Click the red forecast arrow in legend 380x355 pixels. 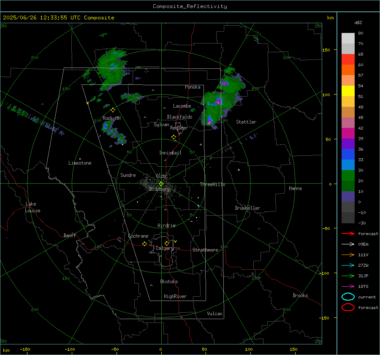[x=348, y=233]
